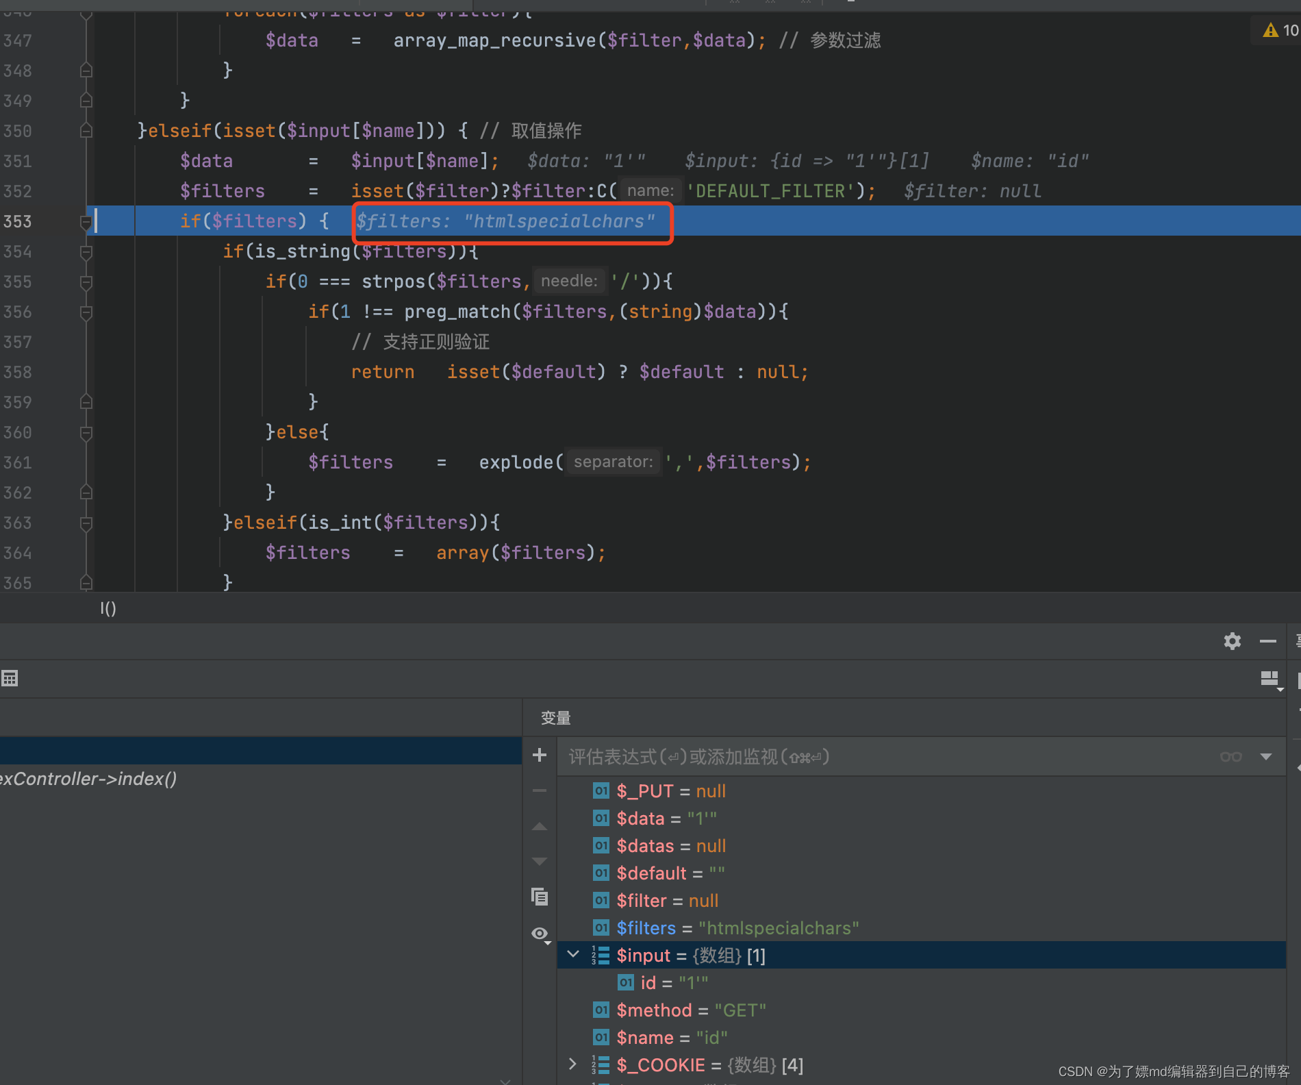
Task: Click the I() breadcrumb below editor
Action: tap(108, 608)
